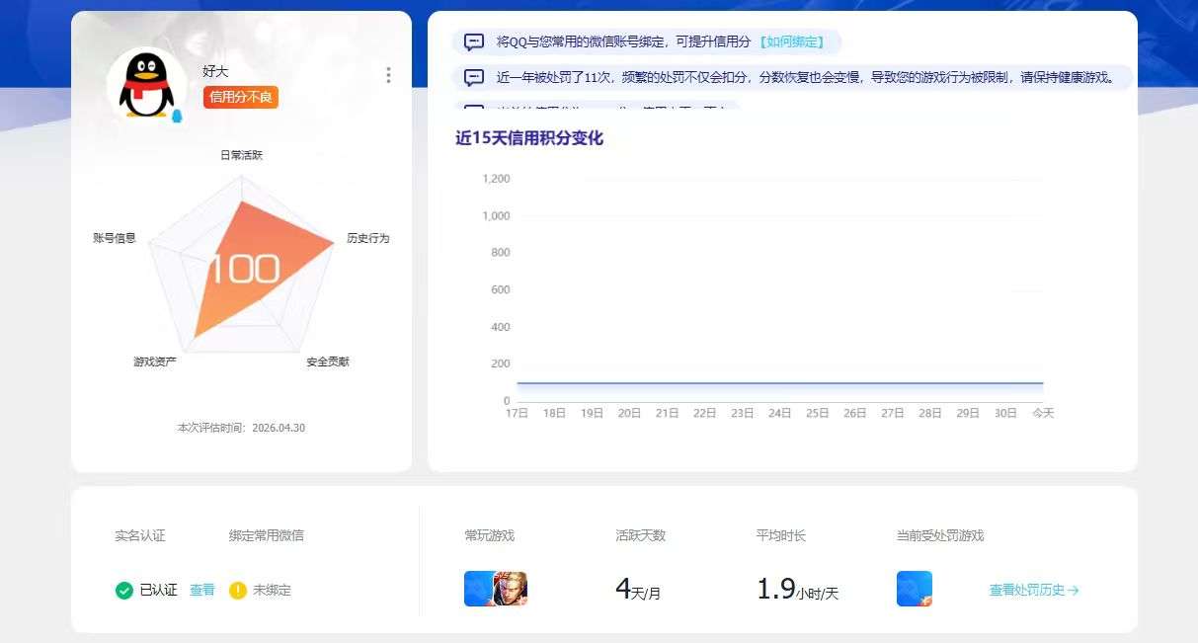The height and width of the screenshot is (643, 1198).
Task: Click the QQ penguin avatar
Action: (146, 87)
